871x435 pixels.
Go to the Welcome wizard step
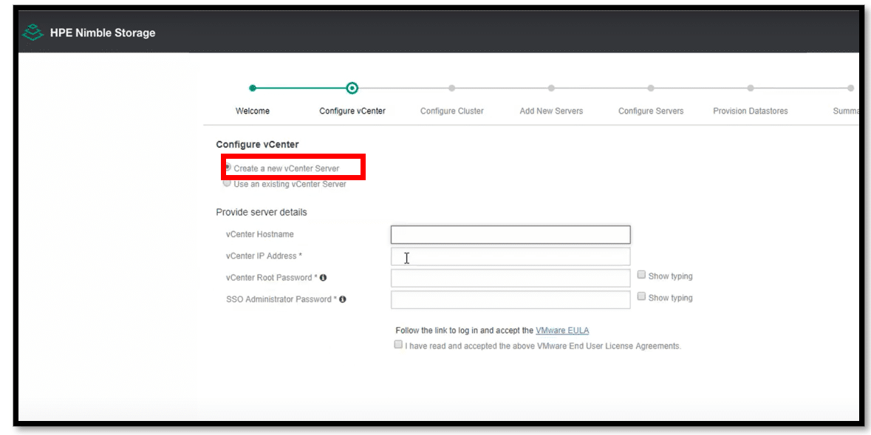click(253, 111)
